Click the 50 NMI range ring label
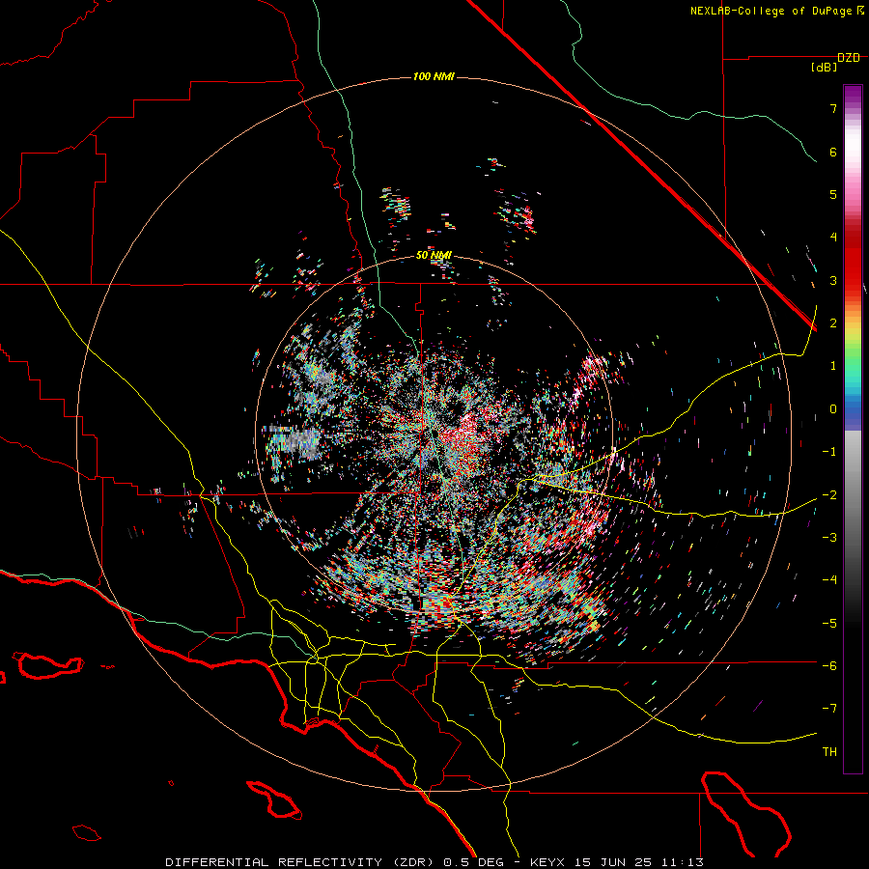This screenshot has height=869, width=869. click(434, 256)
